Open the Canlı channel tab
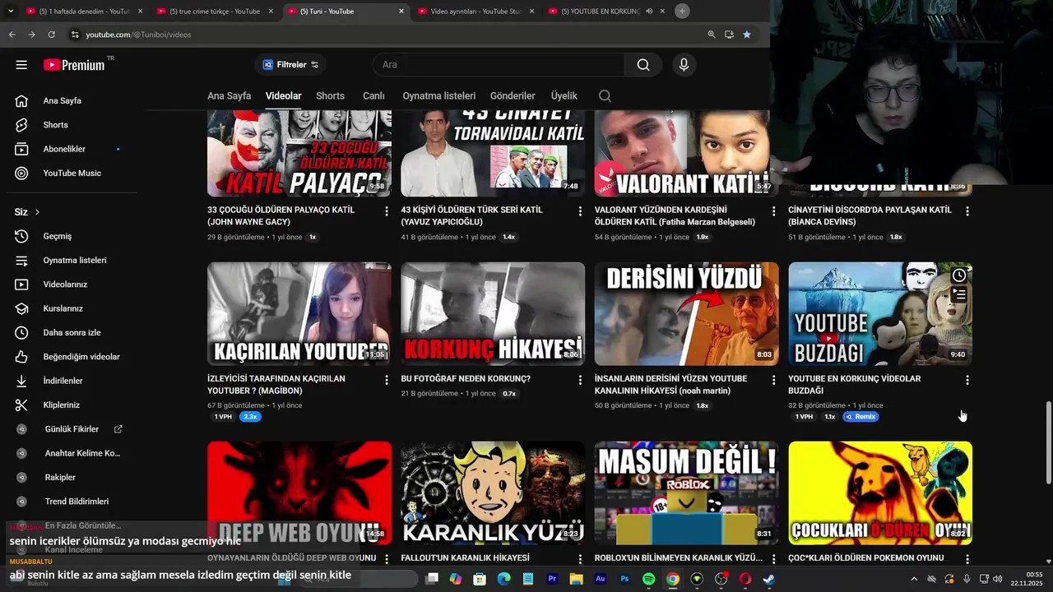This screenshot has height=592, width=1053. click(373, 96)
